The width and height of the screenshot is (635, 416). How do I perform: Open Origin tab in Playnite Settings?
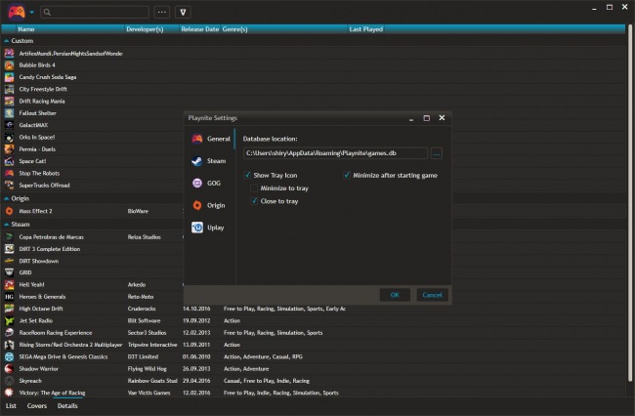(x=210, y=205)
